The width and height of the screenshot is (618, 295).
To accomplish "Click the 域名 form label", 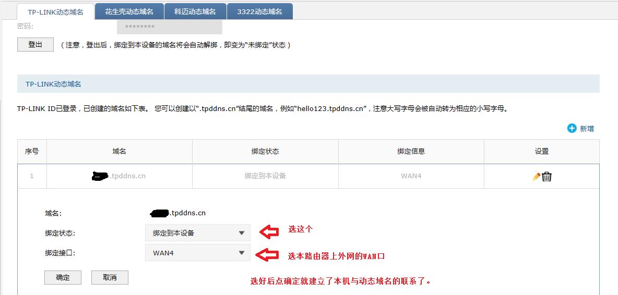I will pyautogui.click(x=54, y=213).
